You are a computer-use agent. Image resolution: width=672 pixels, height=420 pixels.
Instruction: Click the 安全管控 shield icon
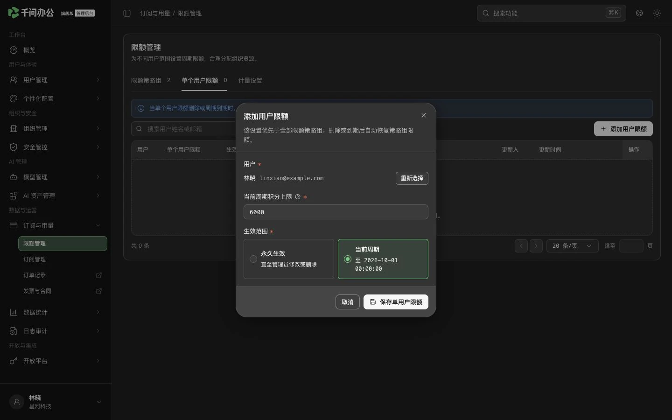(x=14, y=147)
